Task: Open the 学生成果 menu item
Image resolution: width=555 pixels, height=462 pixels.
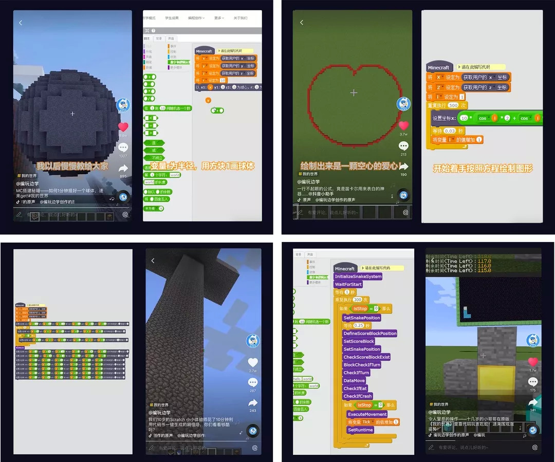Action: point(172,18)
